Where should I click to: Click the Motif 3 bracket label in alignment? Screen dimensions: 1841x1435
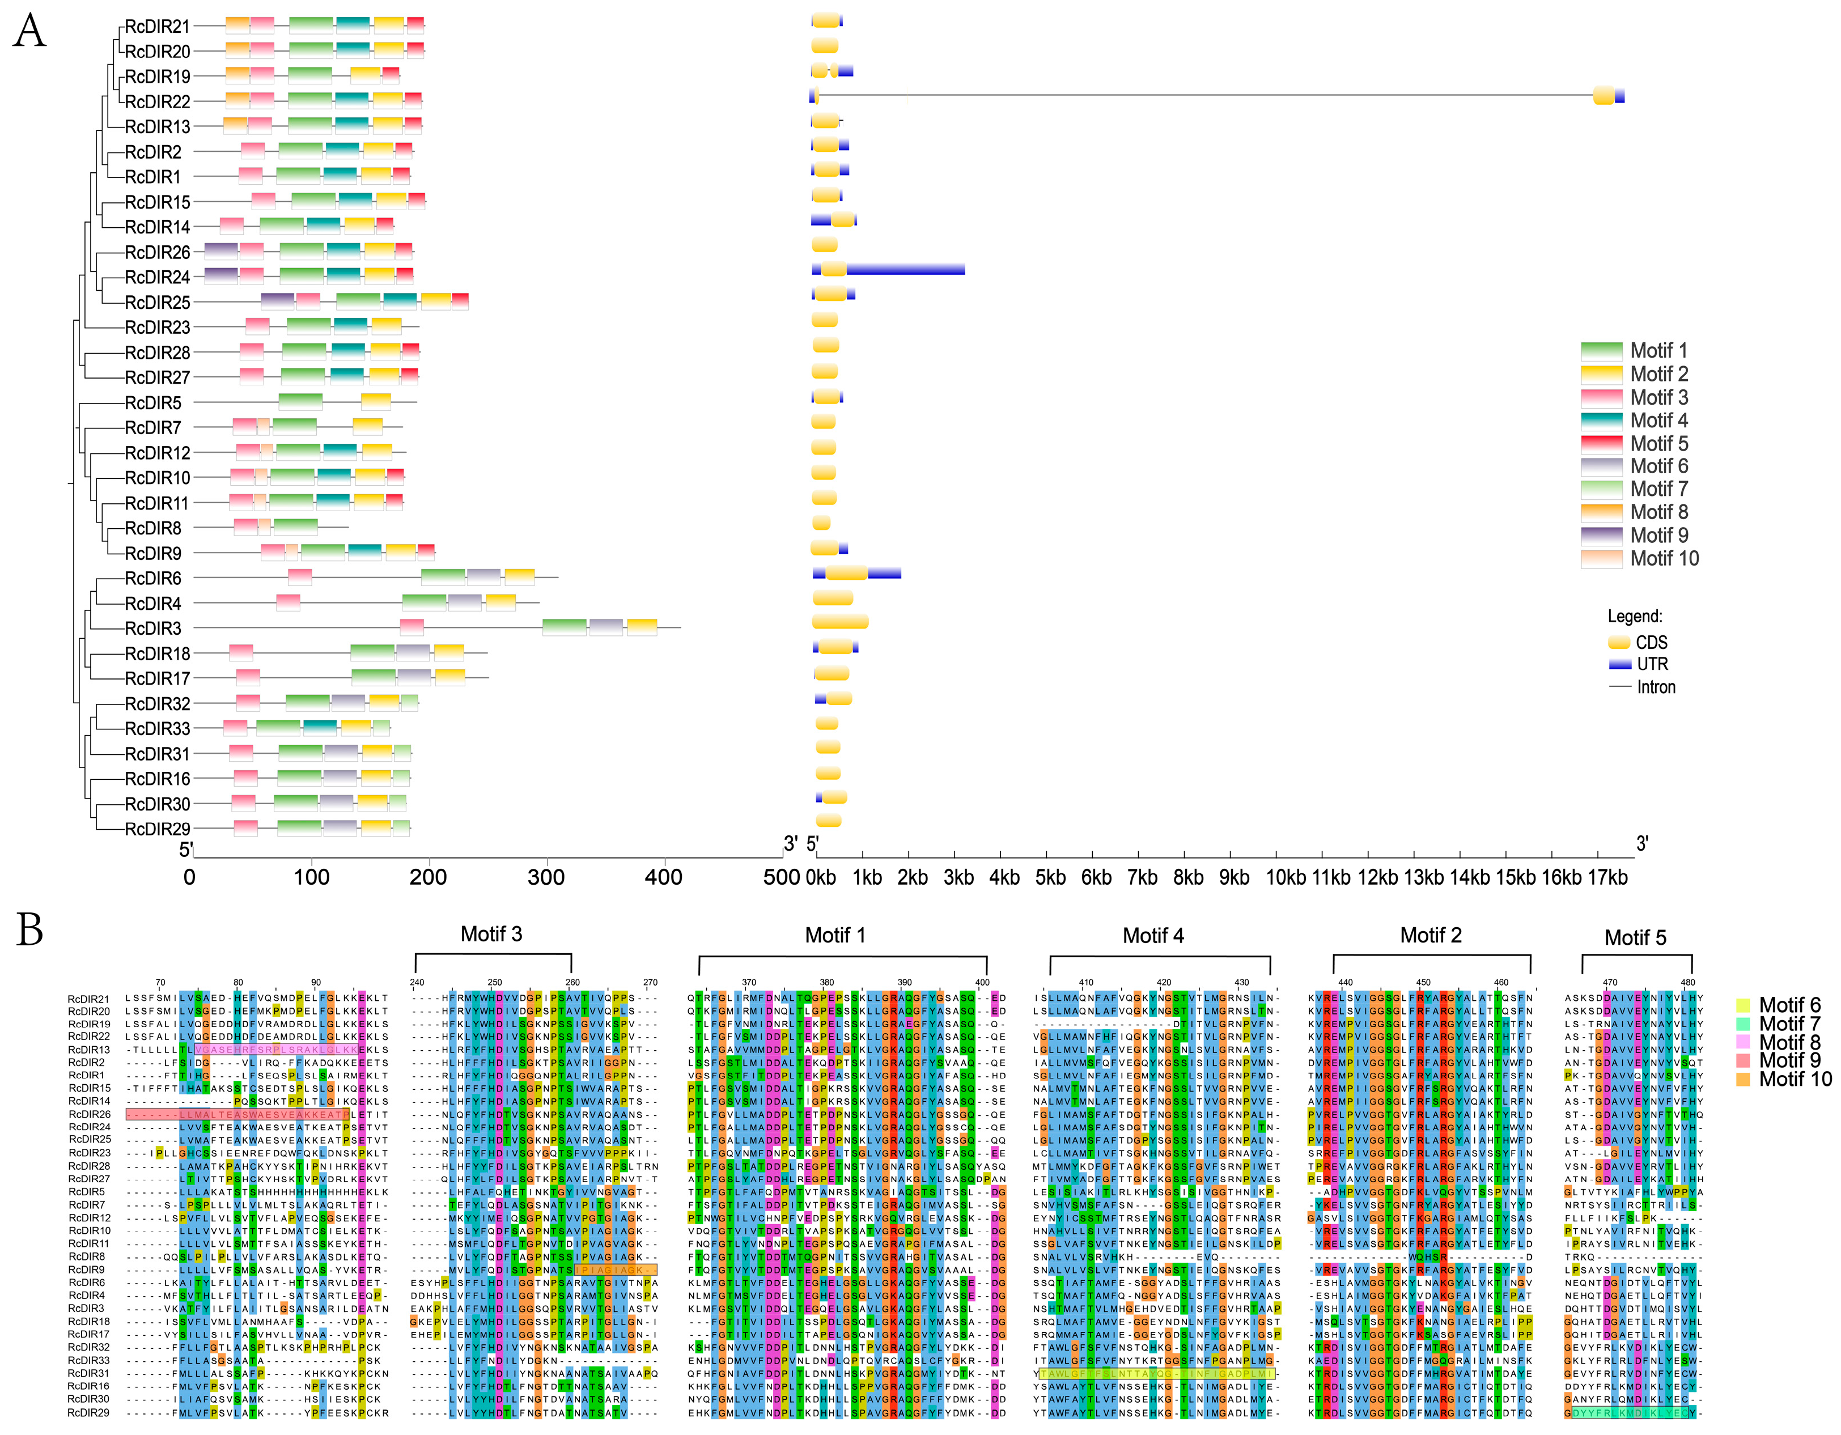[491, 933]
